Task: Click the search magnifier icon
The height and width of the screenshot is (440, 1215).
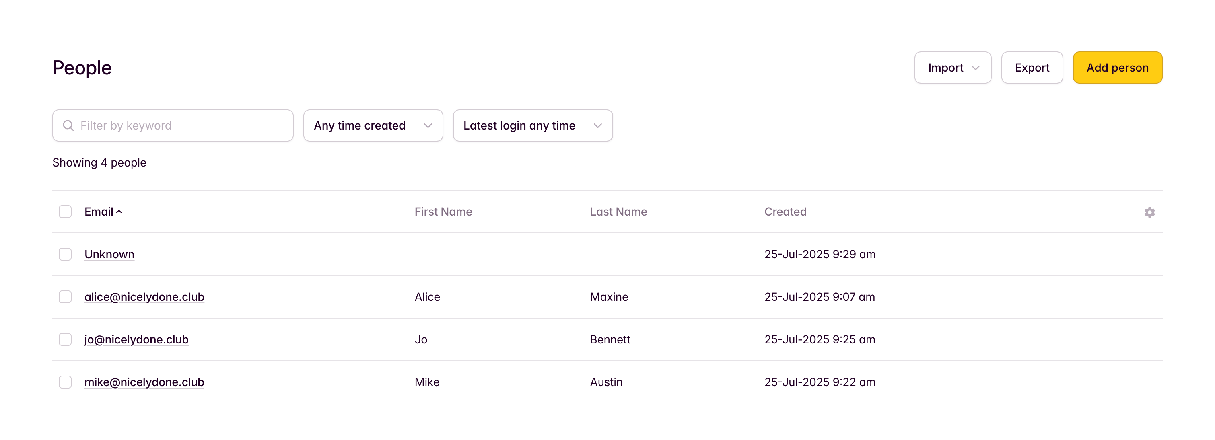Action: coord(68,125)
